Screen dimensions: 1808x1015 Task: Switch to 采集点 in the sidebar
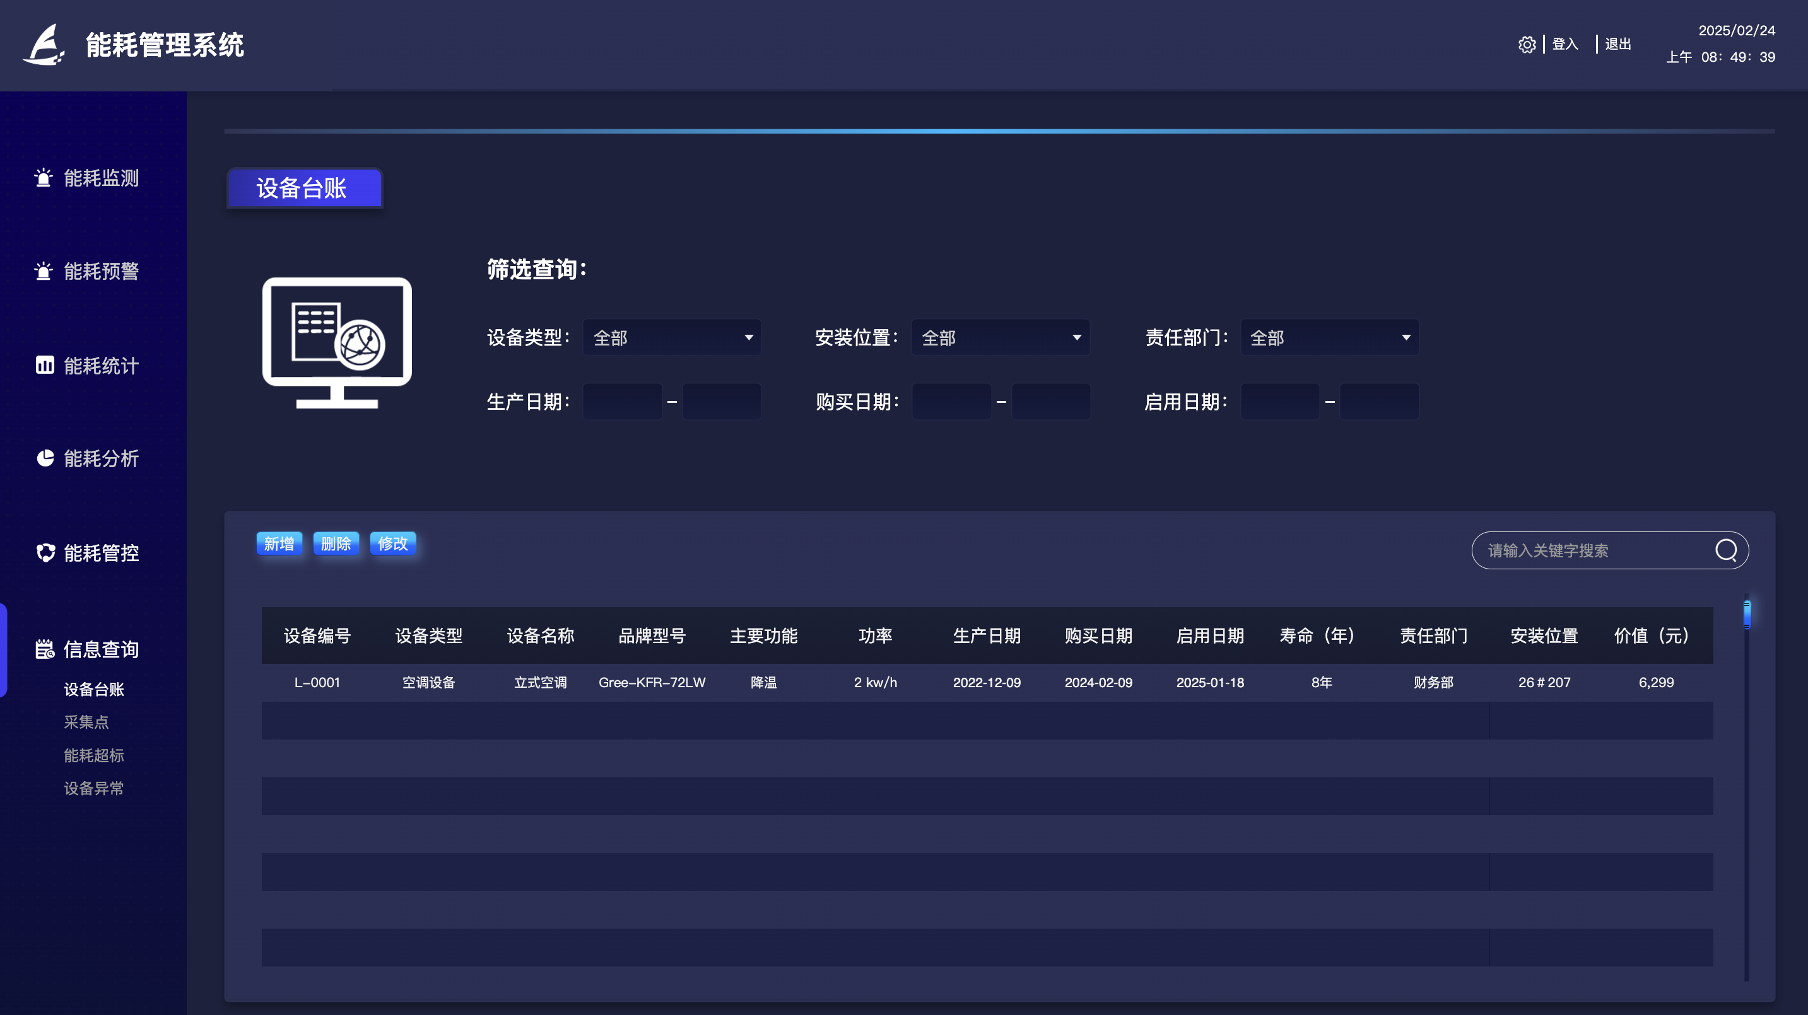pyautogui.click(x=87, y=722)
